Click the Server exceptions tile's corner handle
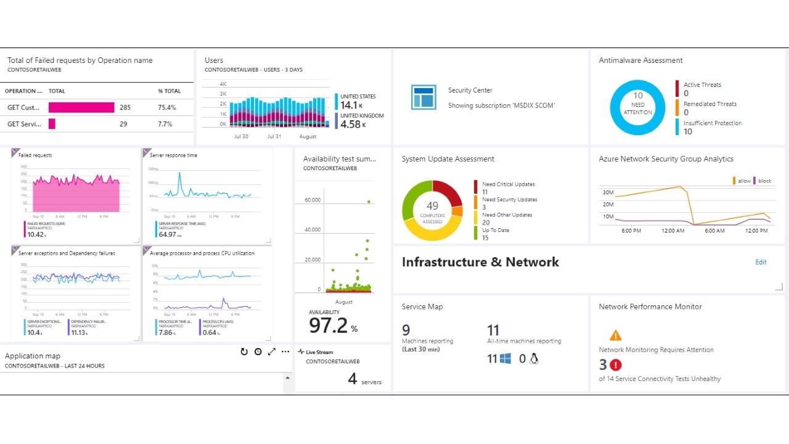Viewport: 789px width, 444px height. pos(137,337)
